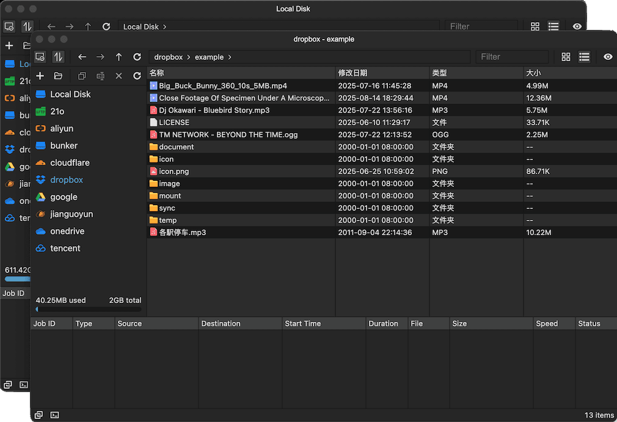Click the Filter field in dropbox window

coord(512,57)
